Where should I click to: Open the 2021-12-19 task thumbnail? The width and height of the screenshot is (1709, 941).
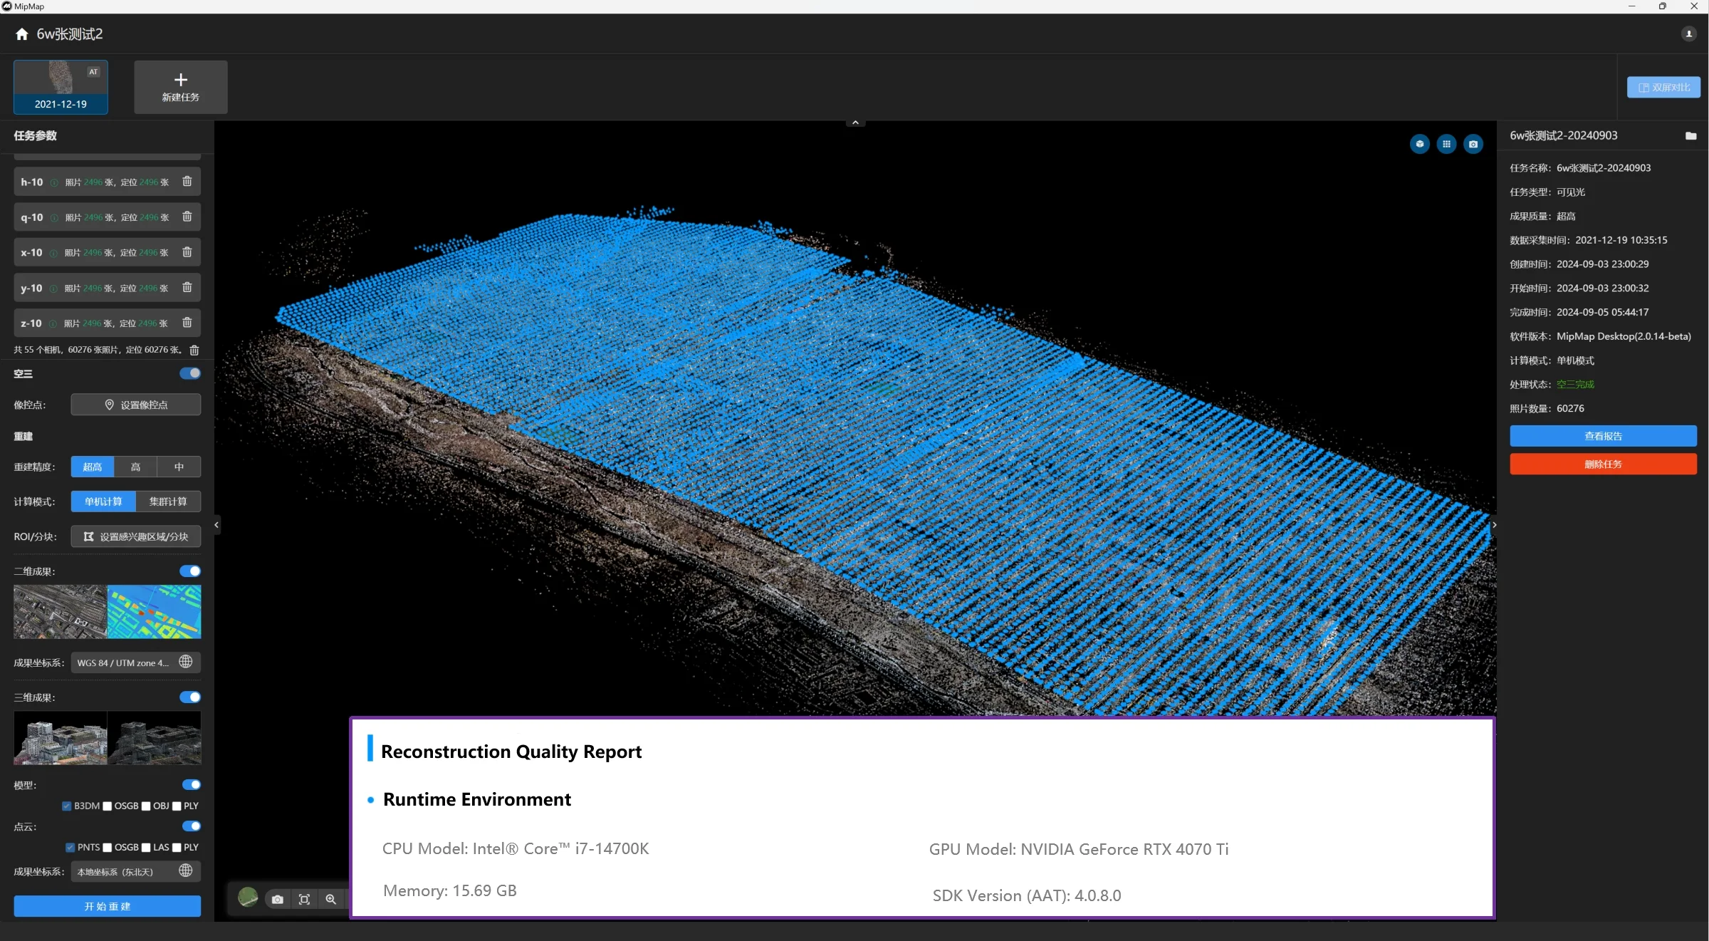(61, 86)
